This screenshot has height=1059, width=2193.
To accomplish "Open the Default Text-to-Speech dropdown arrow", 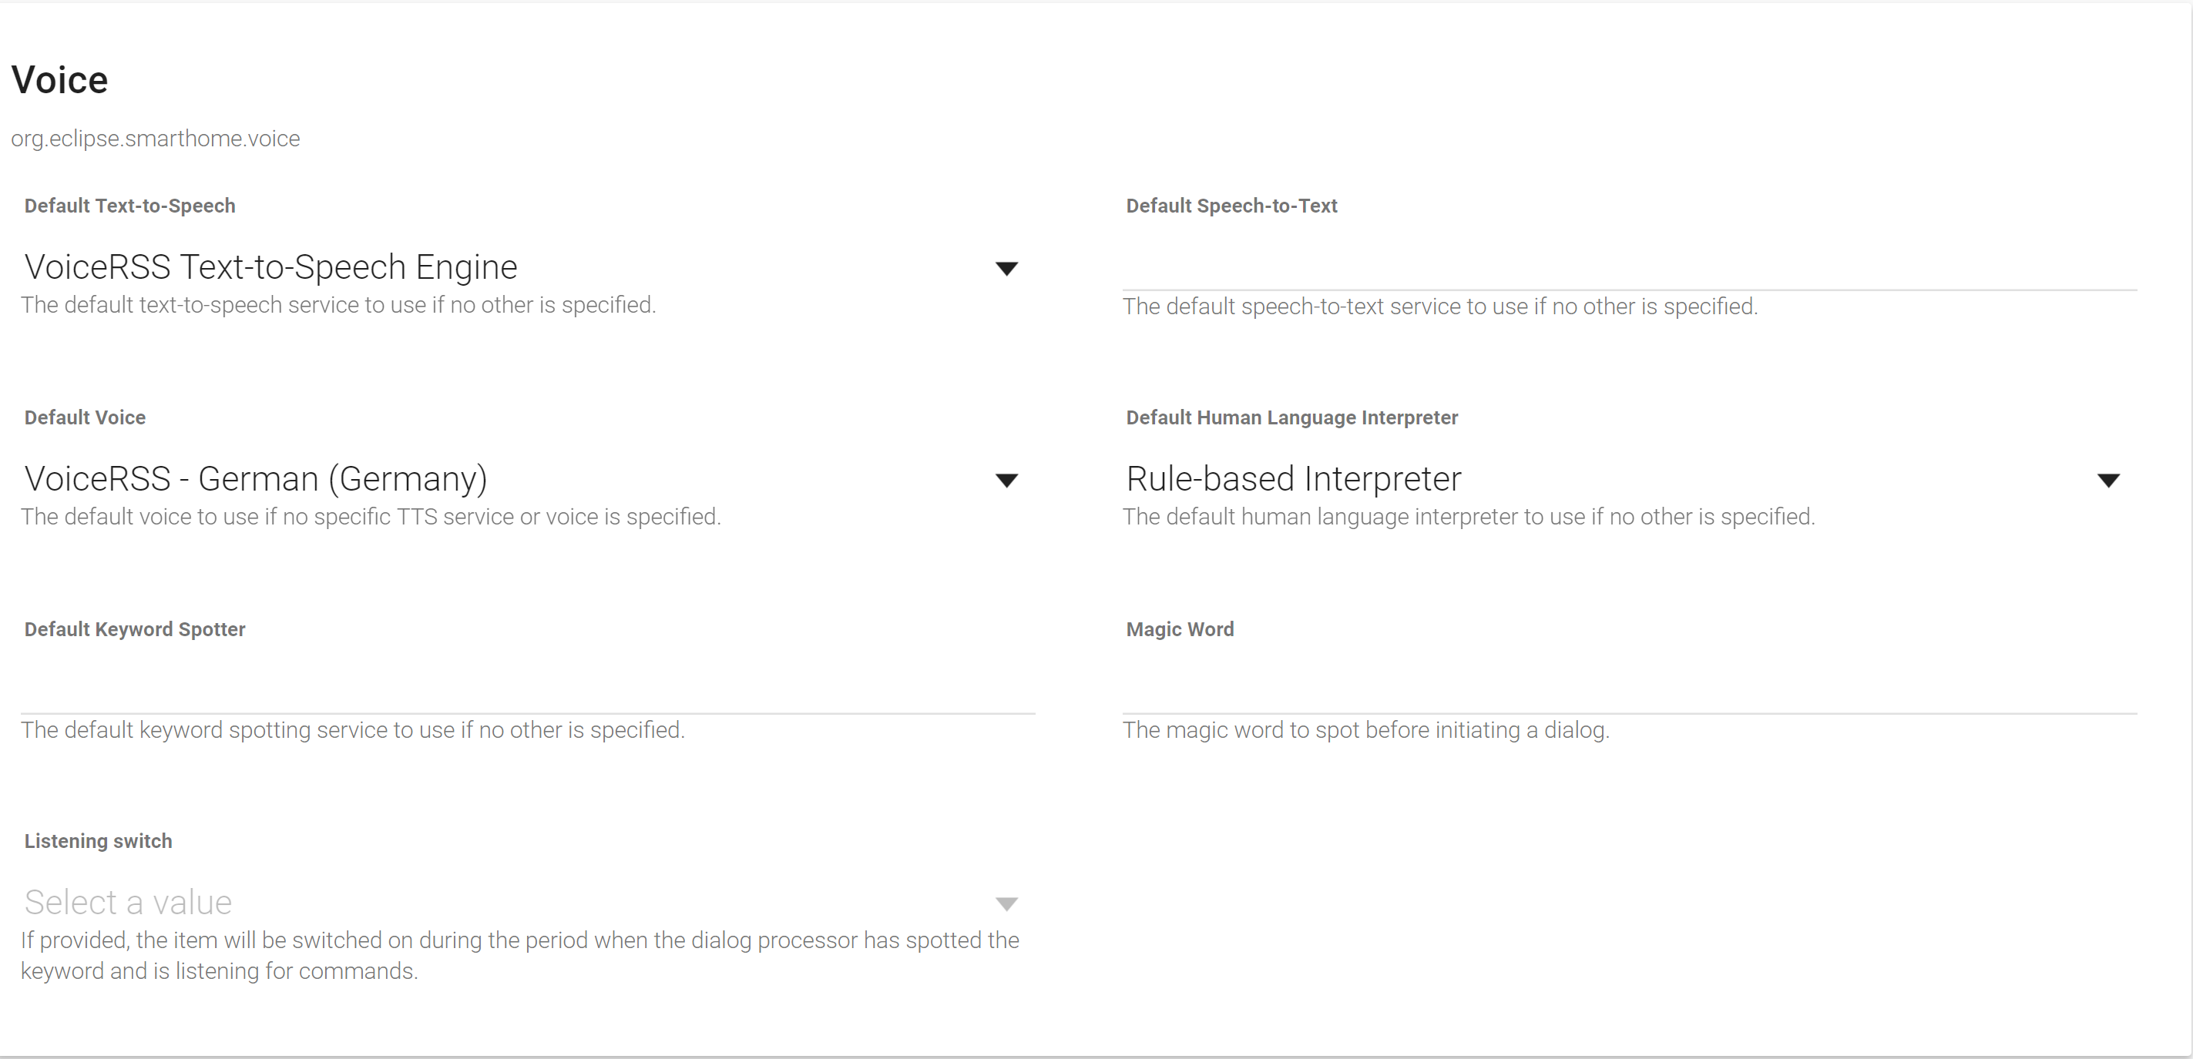I will [x=1006, y=269].
